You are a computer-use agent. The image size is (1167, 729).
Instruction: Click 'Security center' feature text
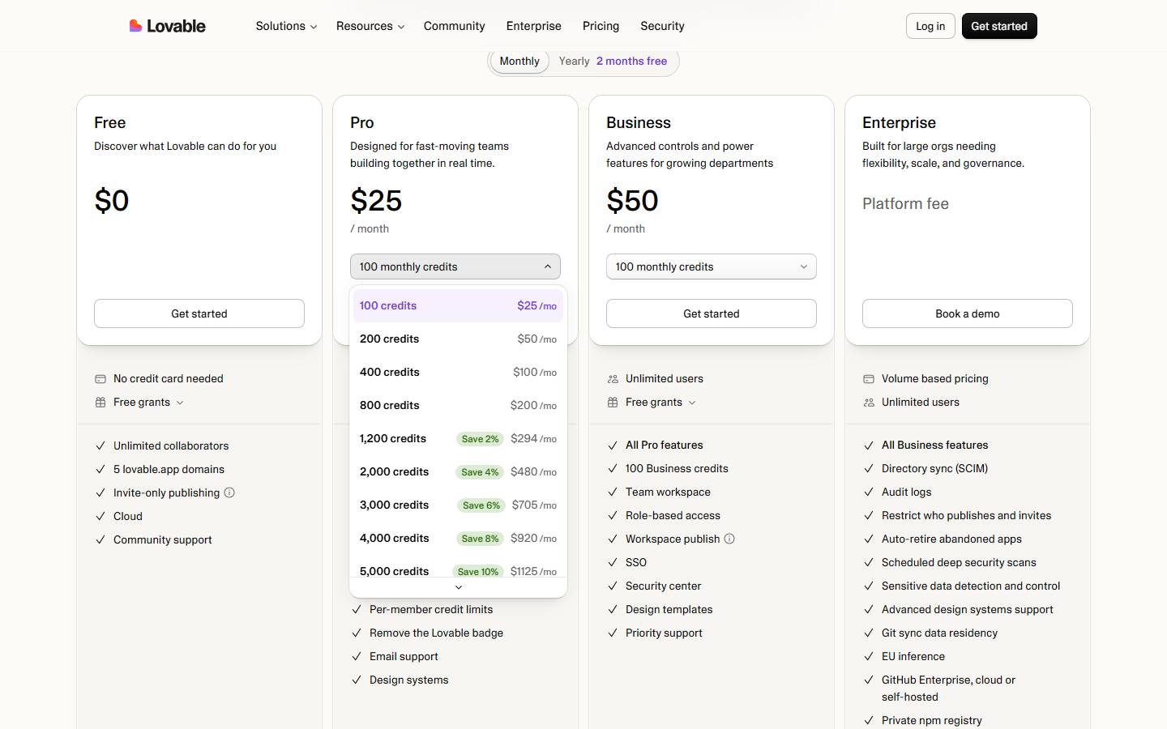(x=663, y=586)
